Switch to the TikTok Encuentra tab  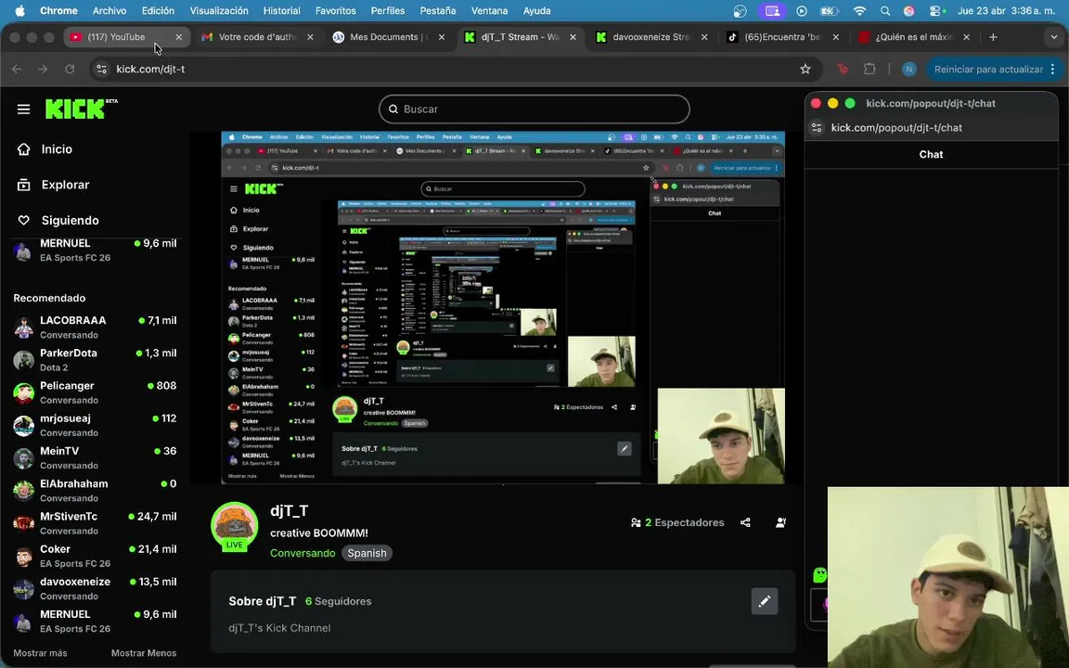tap(782, 37)
